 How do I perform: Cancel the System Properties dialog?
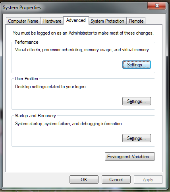coord(116,180)
